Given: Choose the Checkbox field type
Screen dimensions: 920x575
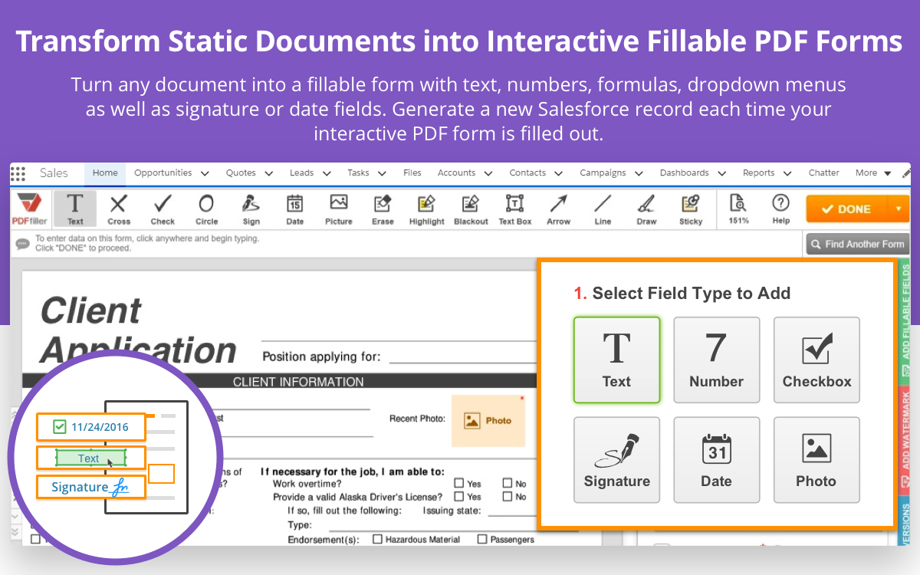Looking at the screenshot, I should [816, 360].
